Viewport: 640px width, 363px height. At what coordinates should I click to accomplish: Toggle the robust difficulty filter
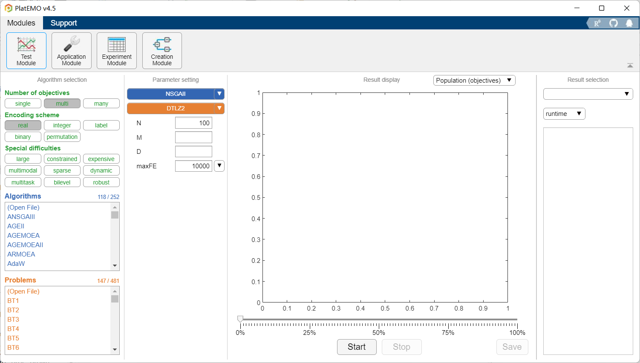pyautogui.click(x=101, y=182)
